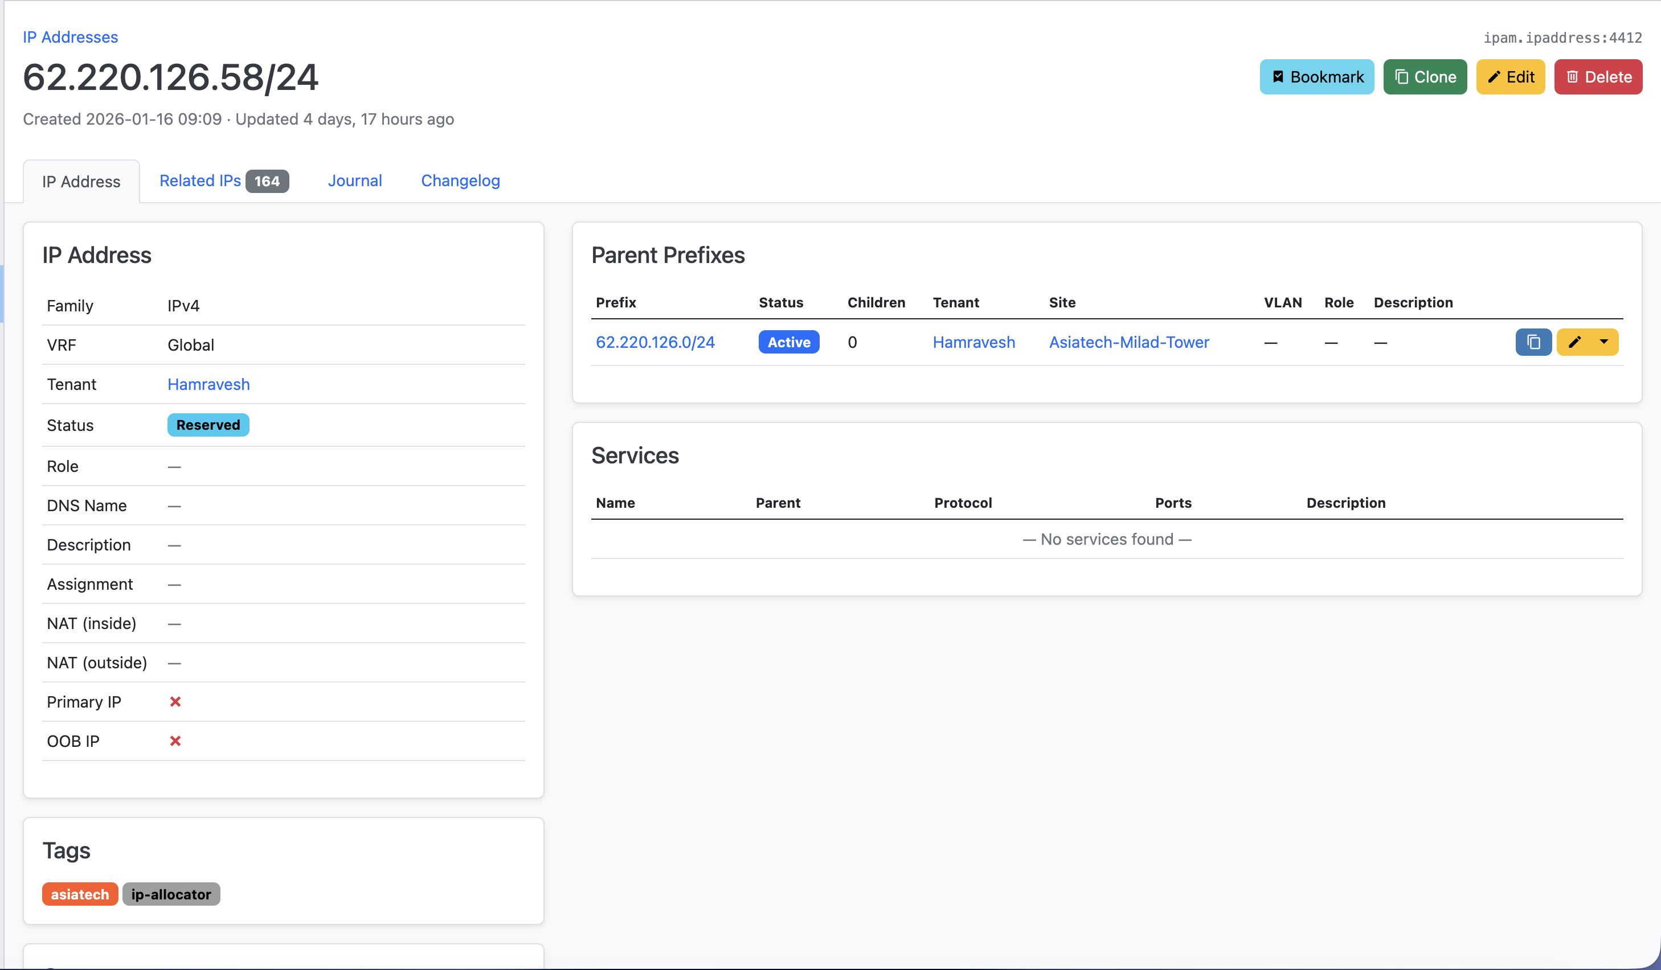Open parent prefix 62.220.126.0/24 link
Screen dimensions: 1661x970
654,343
